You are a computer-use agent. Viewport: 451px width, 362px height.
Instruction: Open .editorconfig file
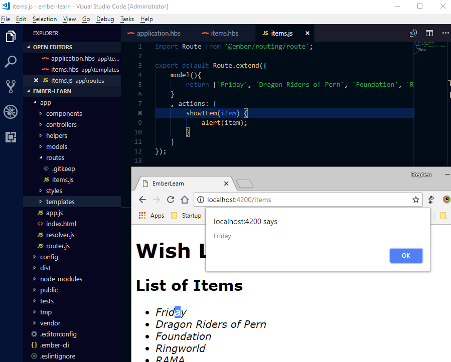(x=58, y=334)
